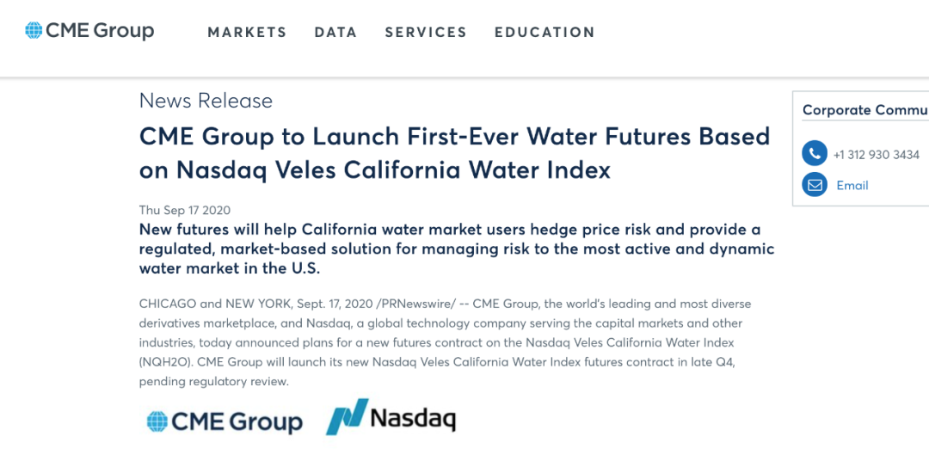Select the Services navigation item
Image resolution: width=929 pixels, height=455 pixels.
coord(426,33)
